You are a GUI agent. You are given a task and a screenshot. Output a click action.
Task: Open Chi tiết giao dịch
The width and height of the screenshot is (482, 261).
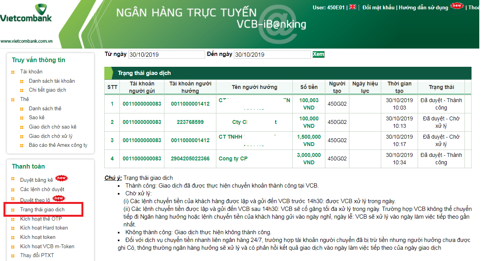(47, 90)
